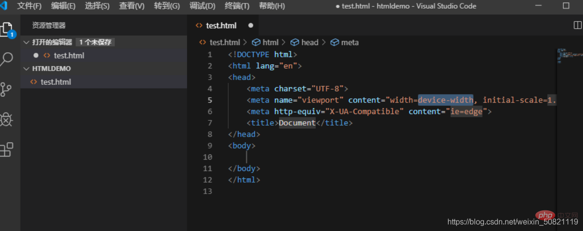The image size is (583, 231).
Task: Click meta in the breadcrumb path
Action: point(350,42)
